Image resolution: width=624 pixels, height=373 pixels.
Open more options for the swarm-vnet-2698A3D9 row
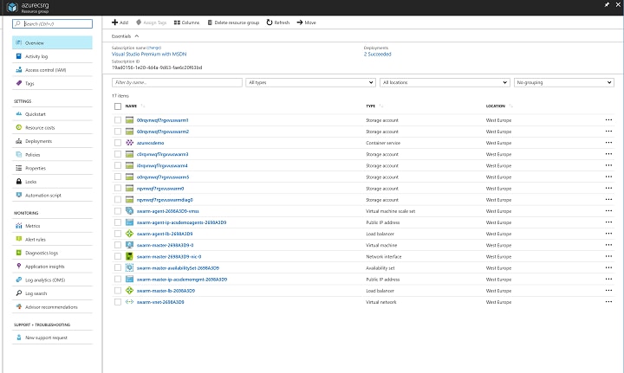pos(608,302)
